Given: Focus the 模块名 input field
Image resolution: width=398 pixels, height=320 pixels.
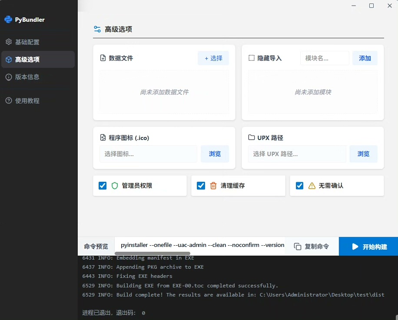Looking at the screenshot, I should 324,58.
